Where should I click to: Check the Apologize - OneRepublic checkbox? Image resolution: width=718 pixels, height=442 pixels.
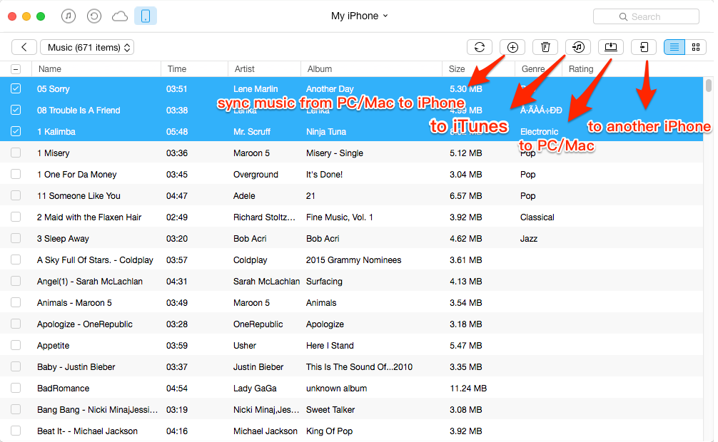tap(16, 324)
